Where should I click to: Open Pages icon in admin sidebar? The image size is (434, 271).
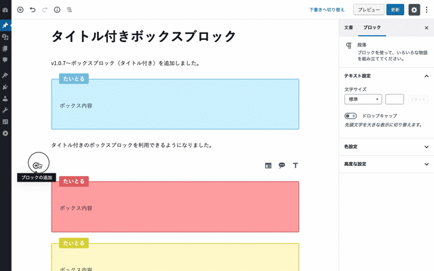5,48
